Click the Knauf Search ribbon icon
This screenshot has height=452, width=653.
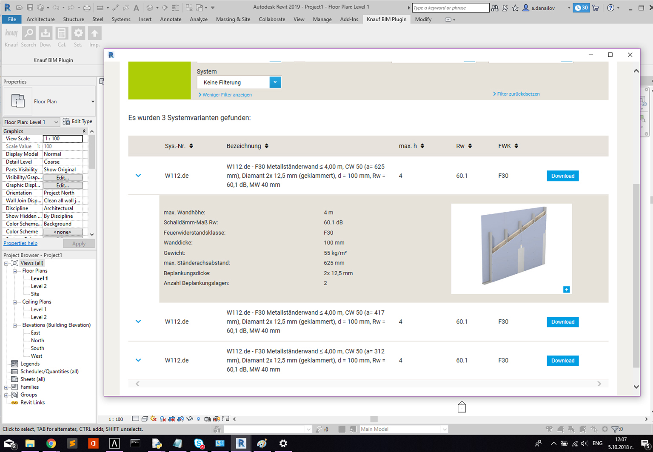29,33
